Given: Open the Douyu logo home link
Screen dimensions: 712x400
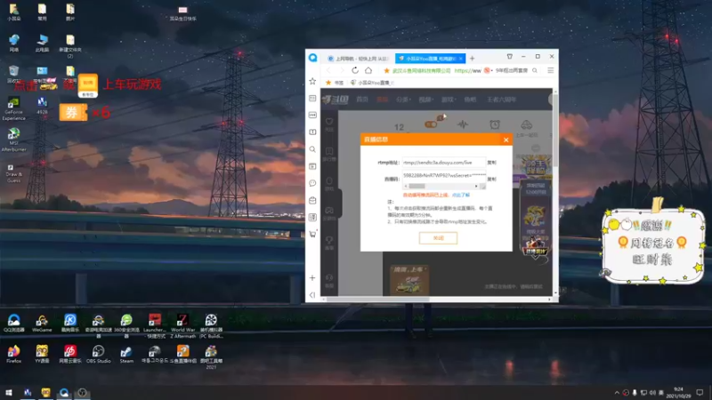Looking at the screenshot, I should [336, 100].
